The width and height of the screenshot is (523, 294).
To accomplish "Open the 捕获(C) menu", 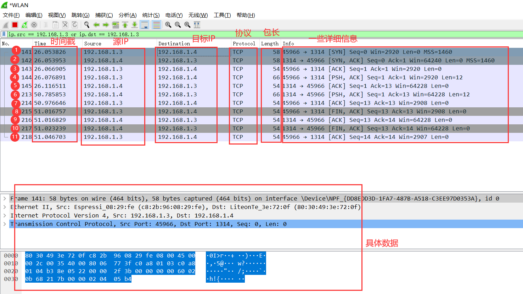I will point(104,15).
